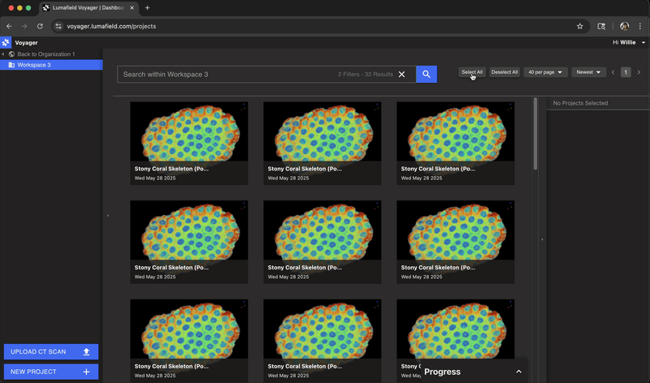Click the plus icon on New Project
The width and height of the screenshot is (650, 383).
(86, 372)
